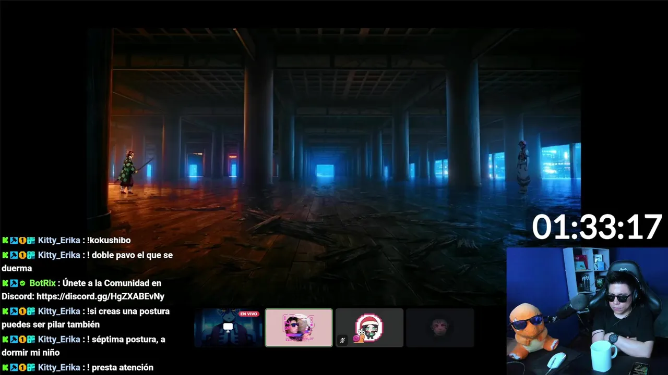The width and height of the screenshot is (668, 375).
Task: Click Kitty_Erika's name on the 'séptima postura' message
Action: coord(59,340)
